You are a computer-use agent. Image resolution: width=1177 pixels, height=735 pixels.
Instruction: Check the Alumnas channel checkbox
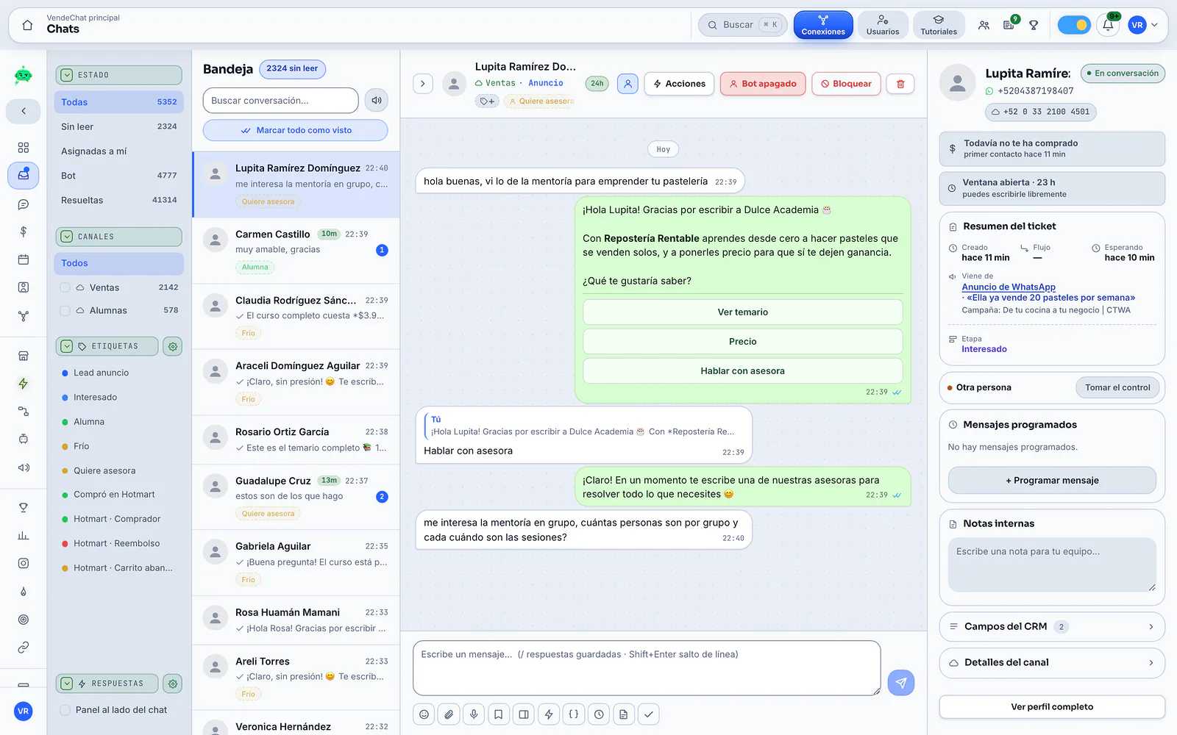[x=65, y=311]
